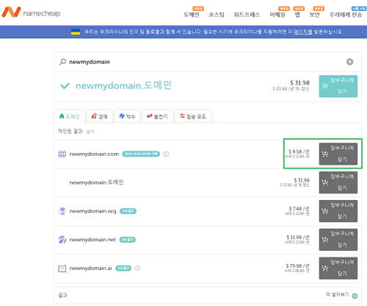Switch to the 경매 tab
The image size is (367, 306).
pyautogui.click(x=100, y=116)
